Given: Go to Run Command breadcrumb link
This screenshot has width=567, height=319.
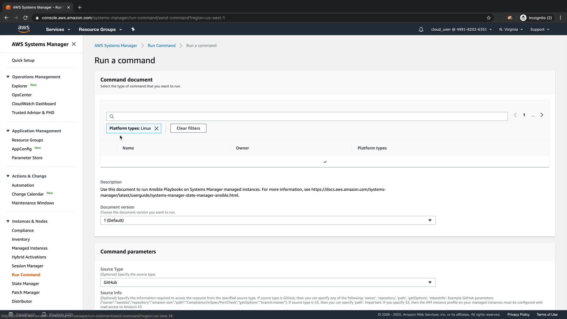Looking at the screenshot, I should tap(161, 45).
